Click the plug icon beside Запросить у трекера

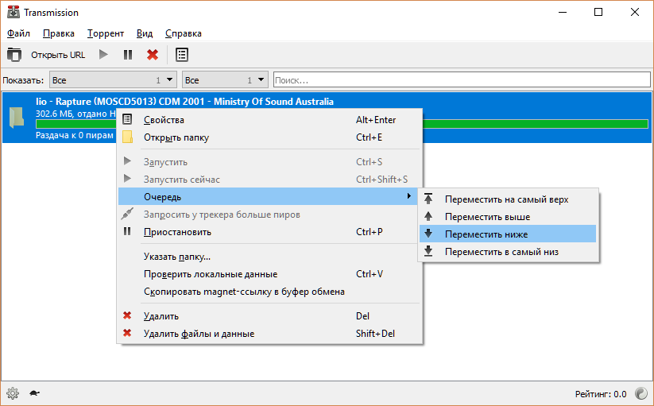pyautogui.click(x=127, y=214)
